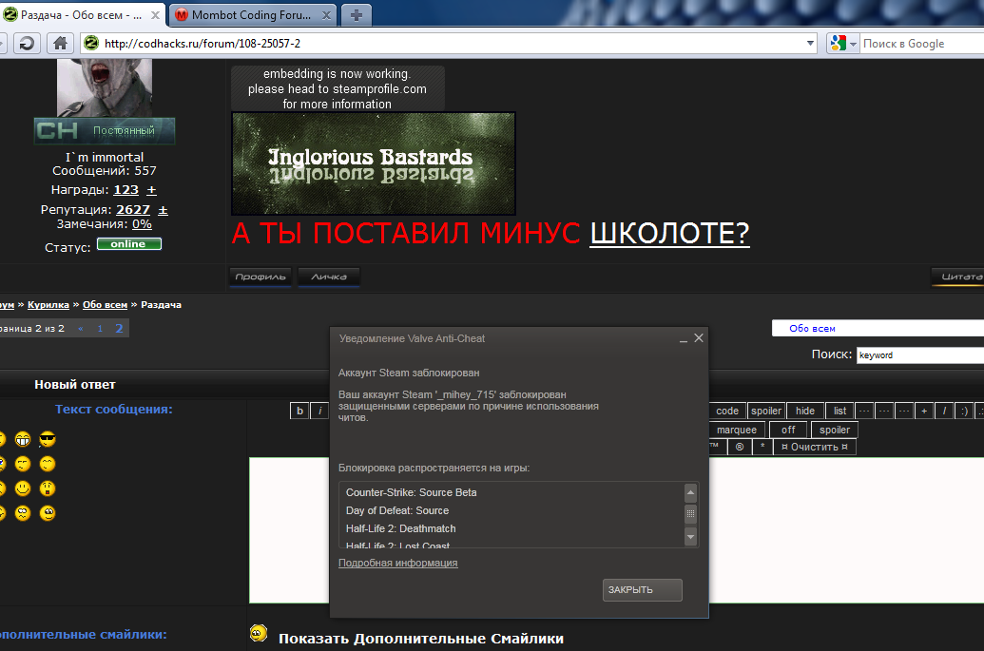Go to 'Обо всем' in the breadcrumb
The image size is (984, 651).
tap(105, 304)
